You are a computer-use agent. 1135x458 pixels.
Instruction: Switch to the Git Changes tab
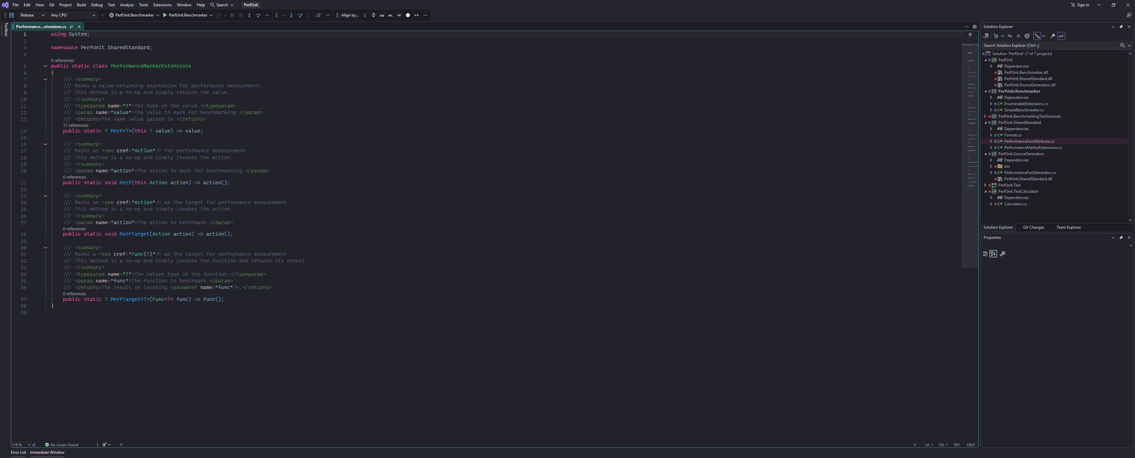point(1033,227)
